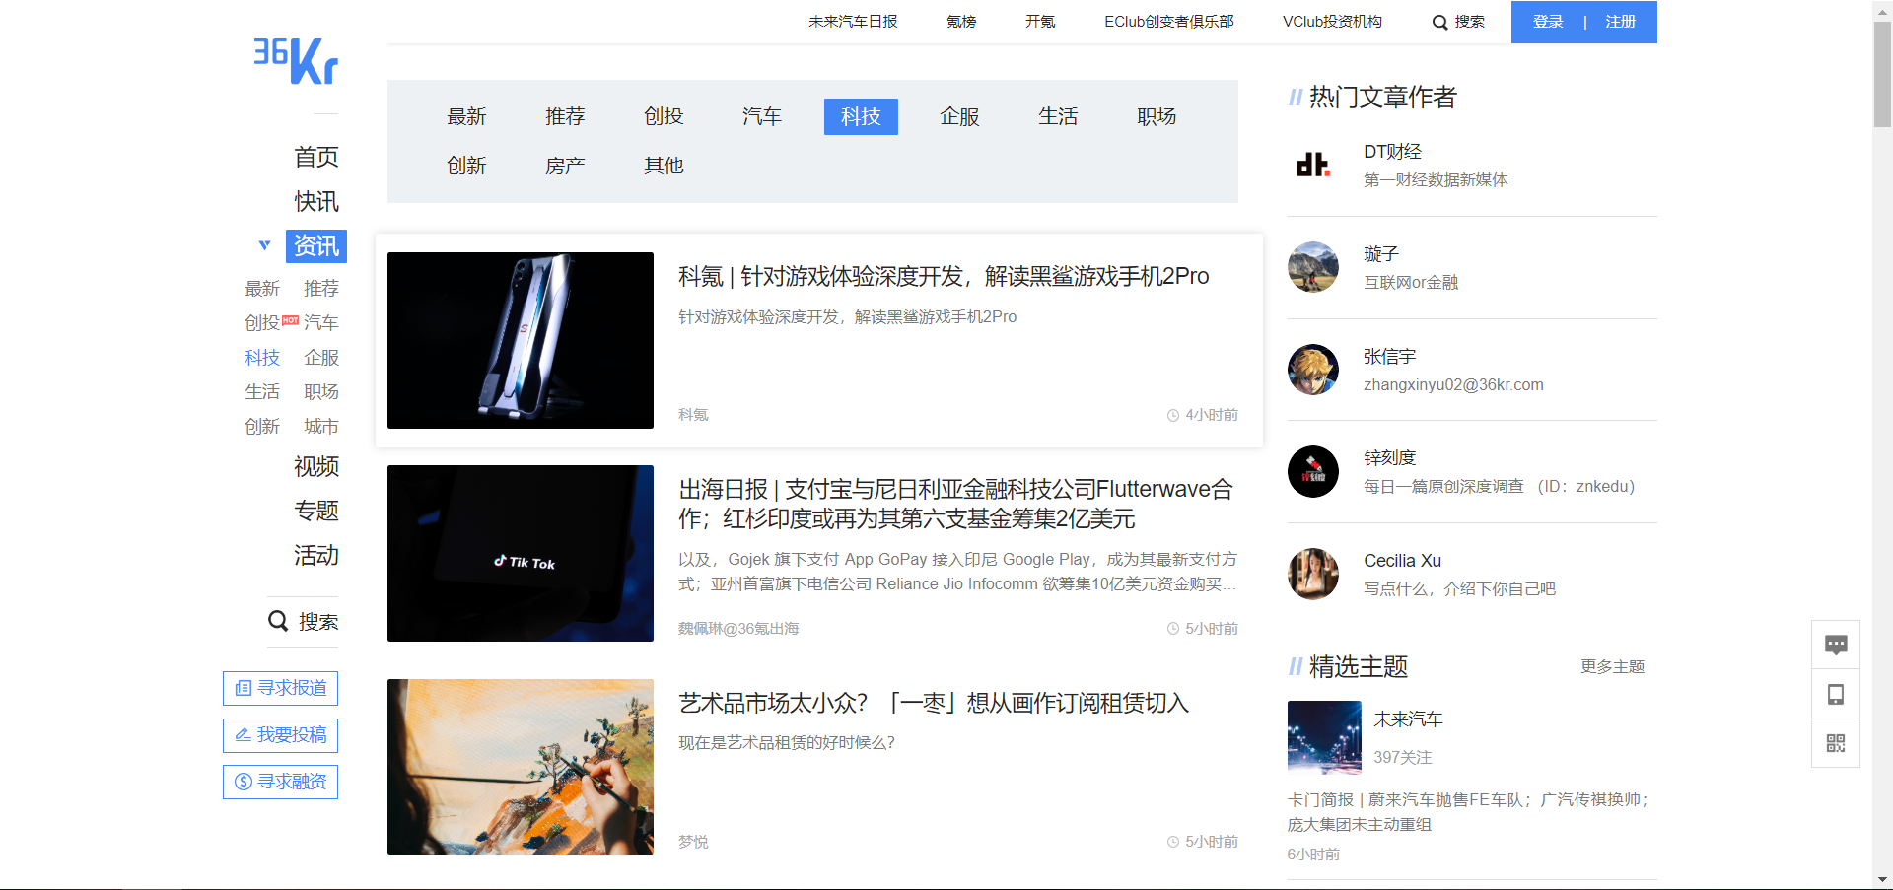1893x890 pixels.
Task: Switch to the 创投 category tab
Action: (664, 116)
